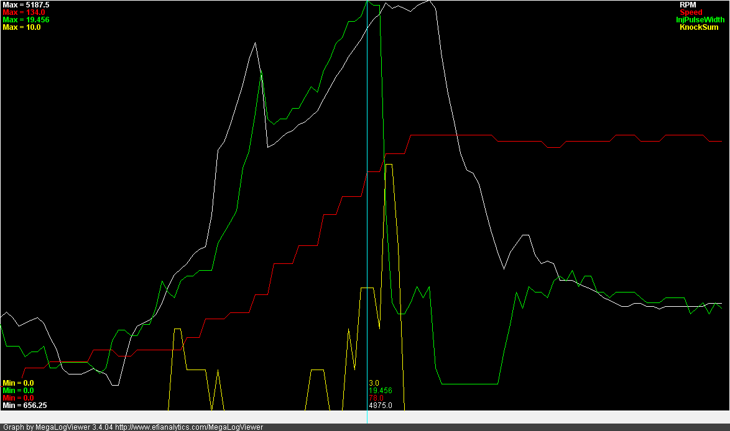Click the green InjPulseWidth legend label

pyautogui.click(x=700, y=20)
